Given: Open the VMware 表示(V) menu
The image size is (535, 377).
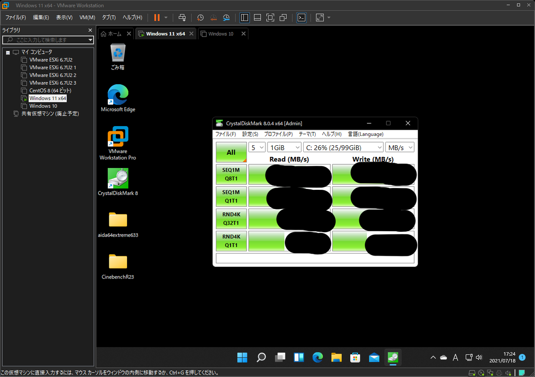Looking at the screenshot, I should tap(64, 17).
